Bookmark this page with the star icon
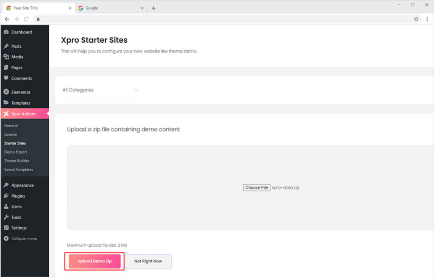Screen dimensions: 434x277 (416, 19)
